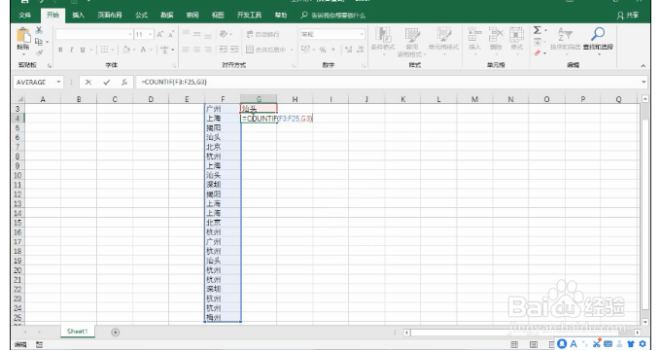Screen dimensions: 662x351
Task: Click the Fill Color paint bucket icon
Action: click(x=126, y=50)
